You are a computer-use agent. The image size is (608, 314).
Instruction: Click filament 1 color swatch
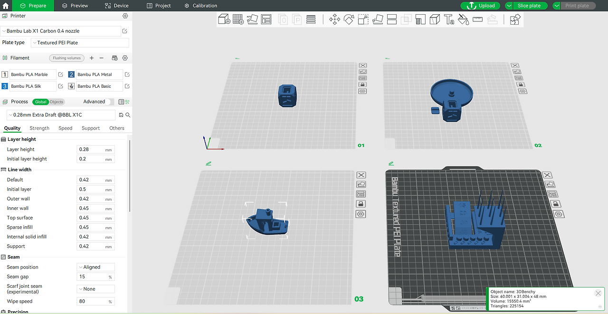pyautogui.click(x=5, y=74)
